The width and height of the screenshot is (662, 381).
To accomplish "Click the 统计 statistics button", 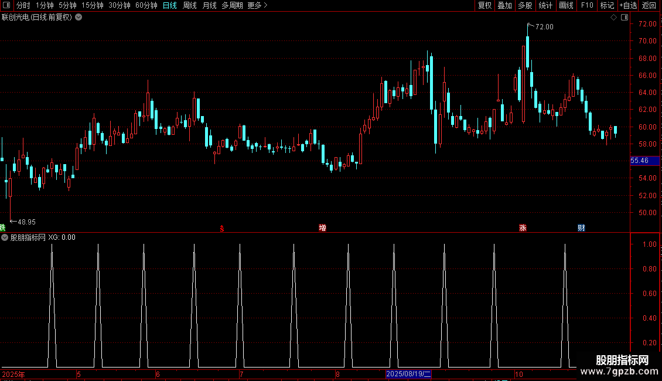I will coord(545,5).
